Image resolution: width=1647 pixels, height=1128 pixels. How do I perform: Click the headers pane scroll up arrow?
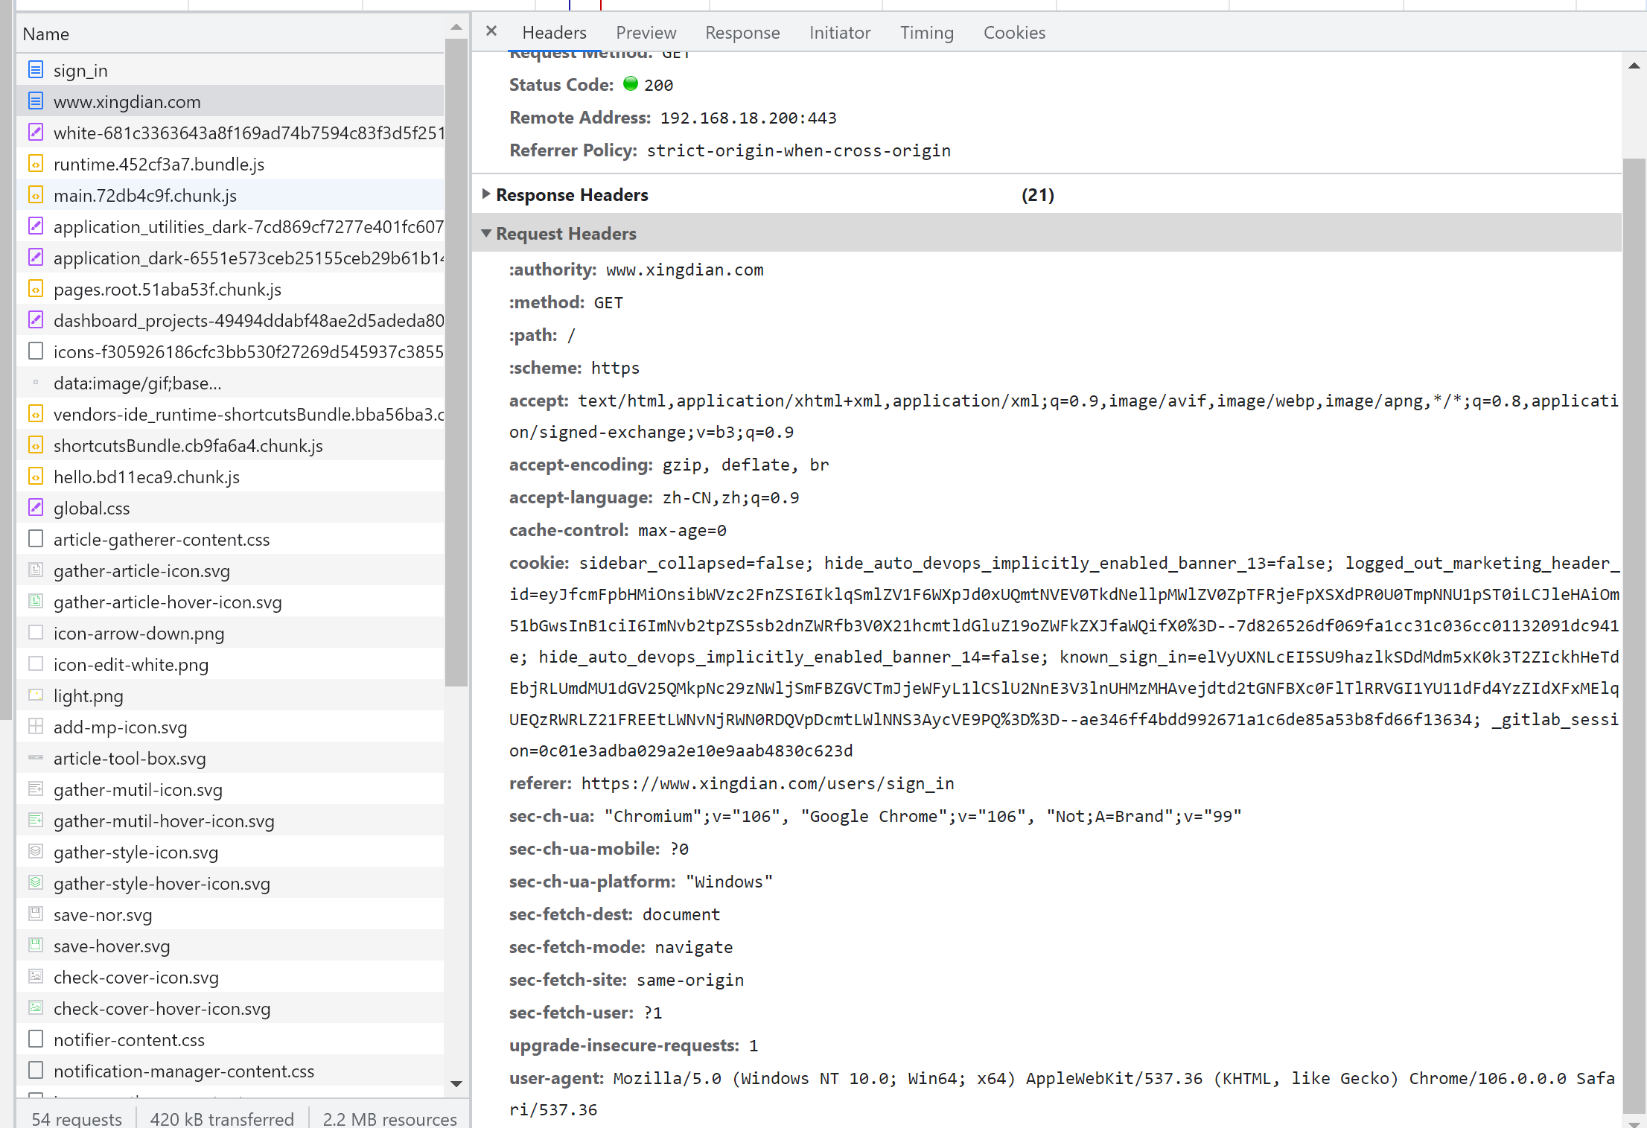(x=1634, y=66)
